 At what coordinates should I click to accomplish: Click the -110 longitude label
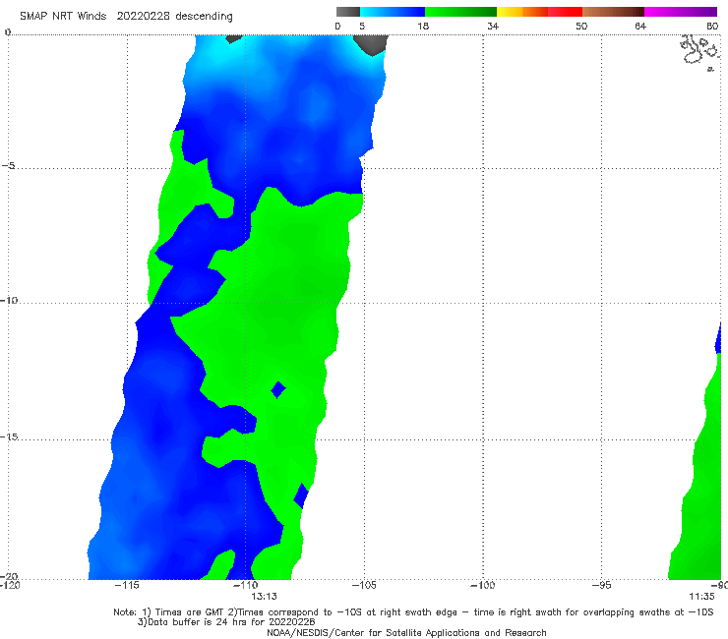245,585
